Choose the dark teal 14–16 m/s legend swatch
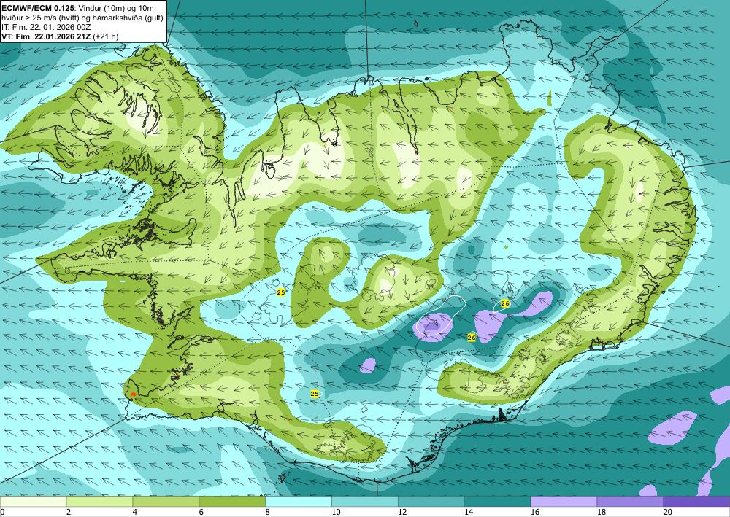 point(498,502)
